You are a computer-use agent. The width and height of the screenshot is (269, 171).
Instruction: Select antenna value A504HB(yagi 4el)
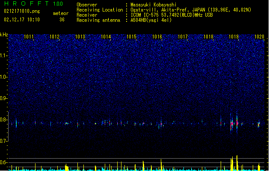click(x=151, y=20)
